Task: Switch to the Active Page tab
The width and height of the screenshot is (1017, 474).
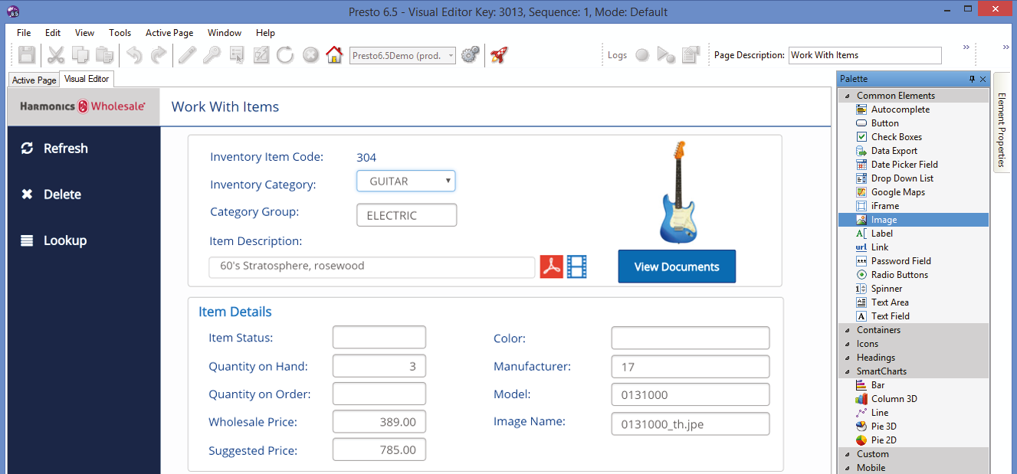Action: click(34, 80)
